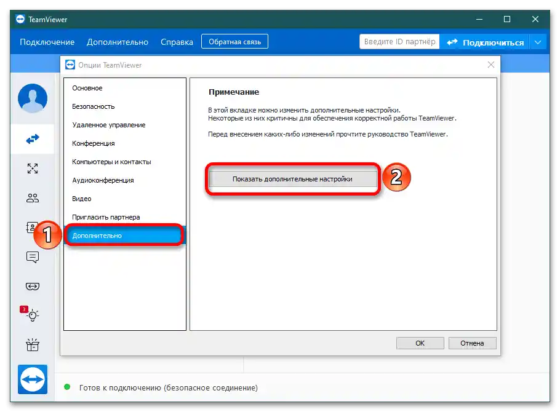Image resolution: width=560 pixels, height=412 pixels.
Task: Open the Справка menu
Action: tap(177, 42)
